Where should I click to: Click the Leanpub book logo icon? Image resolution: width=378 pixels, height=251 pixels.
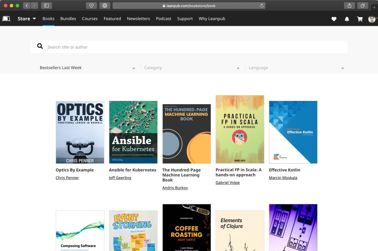(x=6, y=19)
